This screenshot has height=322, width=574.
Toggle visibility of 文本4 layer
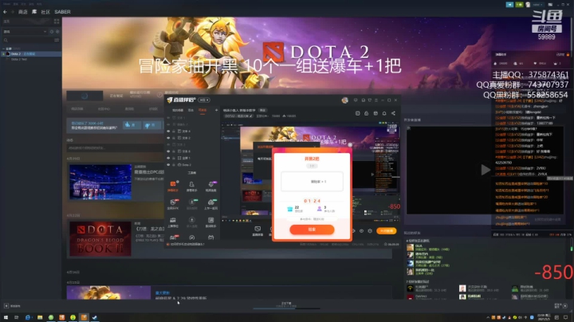pos(168,131)
